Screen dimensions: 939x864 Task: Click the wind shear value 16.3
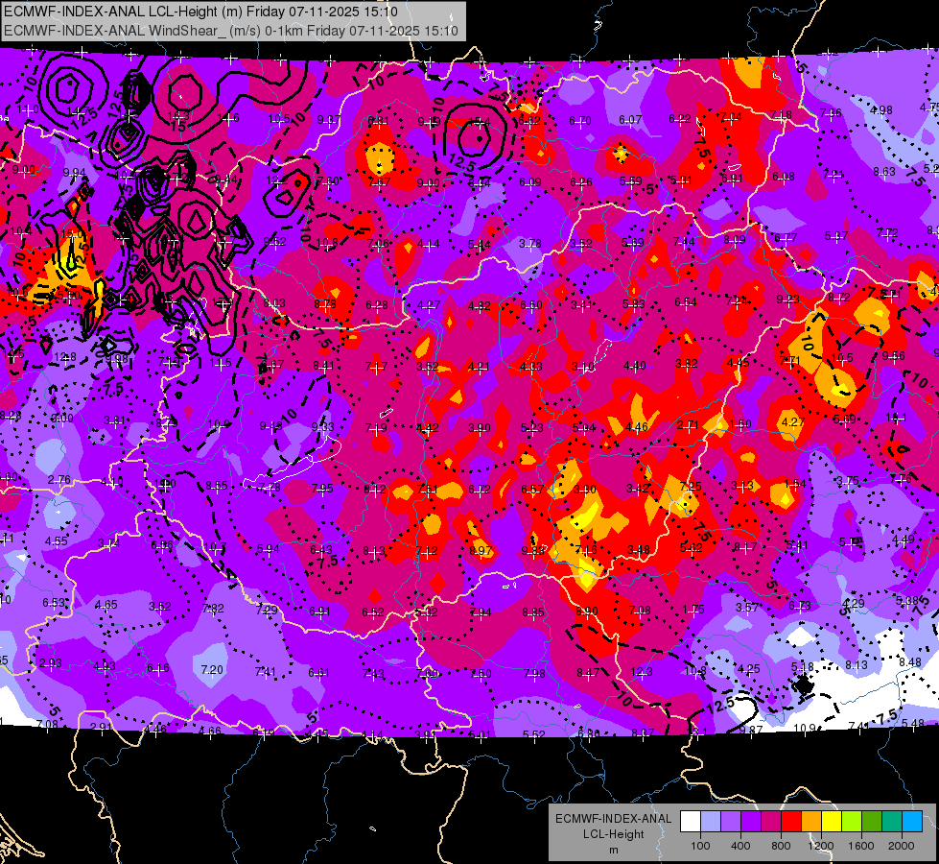coord(179,116)
